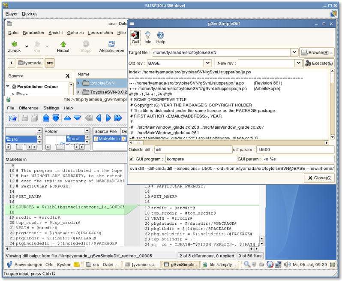342x281 pixels.
Task: Click the Close(C) button
Action: tap(320, 178)
